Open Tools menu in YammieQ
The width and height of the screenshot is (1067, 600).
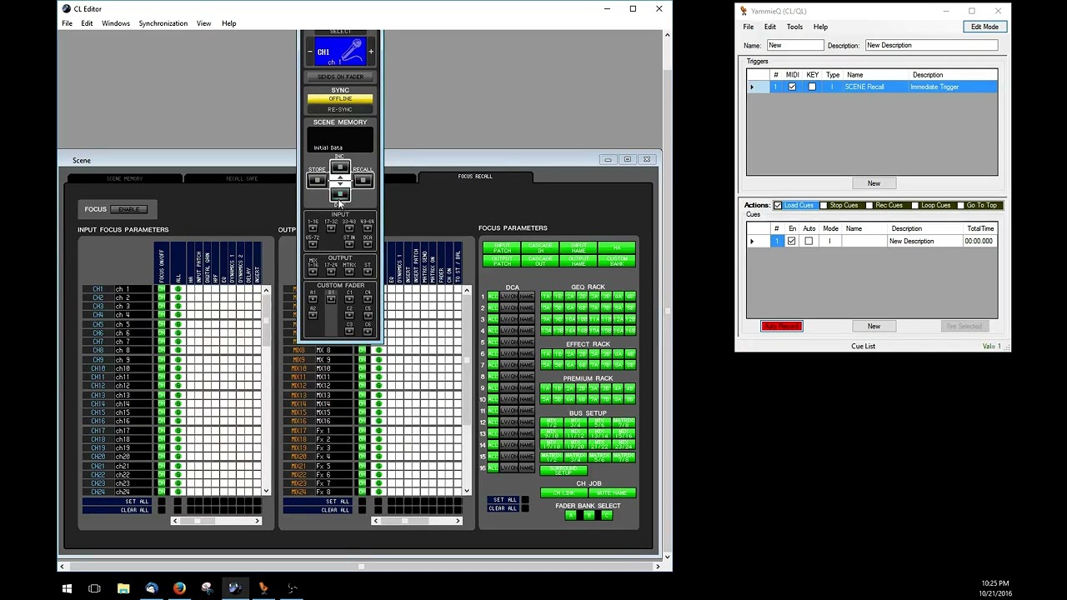point(794,27)
